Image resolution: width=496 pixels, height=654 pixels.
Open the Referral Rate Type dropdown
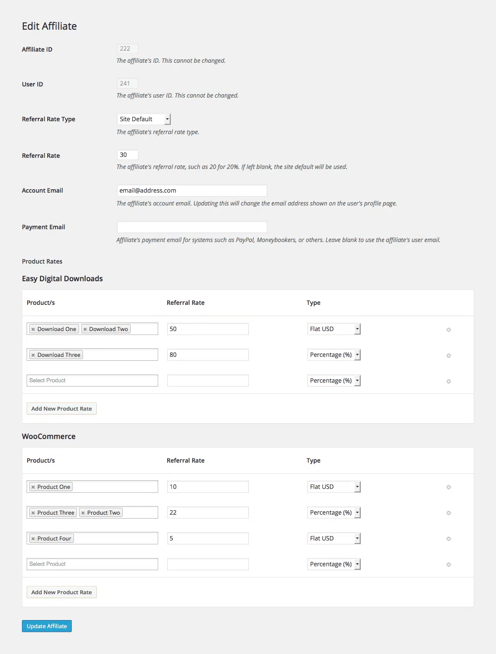(144, 119)
